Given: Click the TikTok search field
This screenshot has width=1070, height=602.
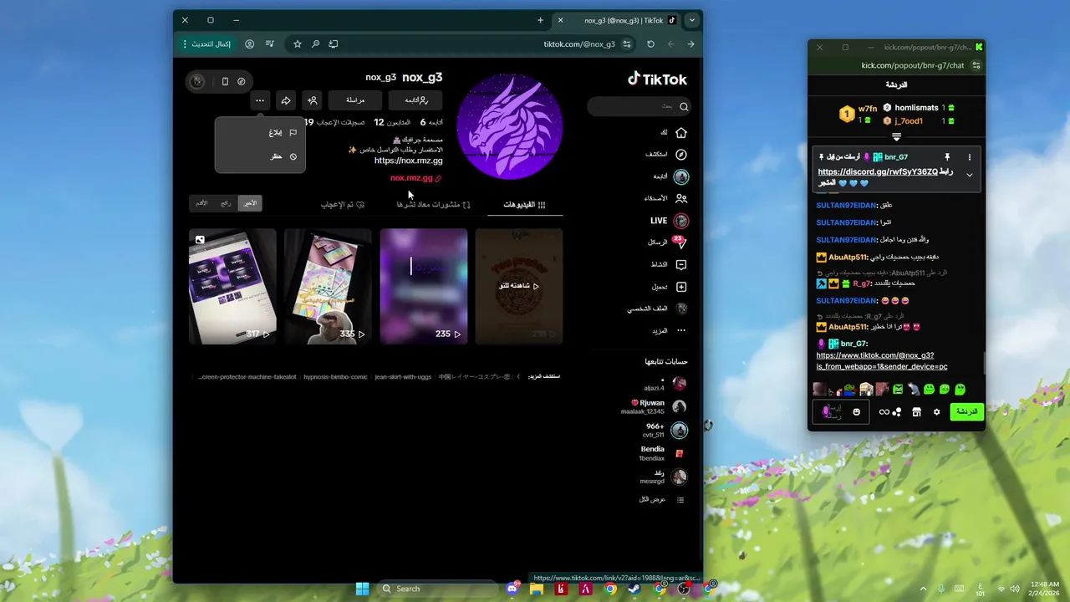Looking at the screenshot, I should coord(639,106).
